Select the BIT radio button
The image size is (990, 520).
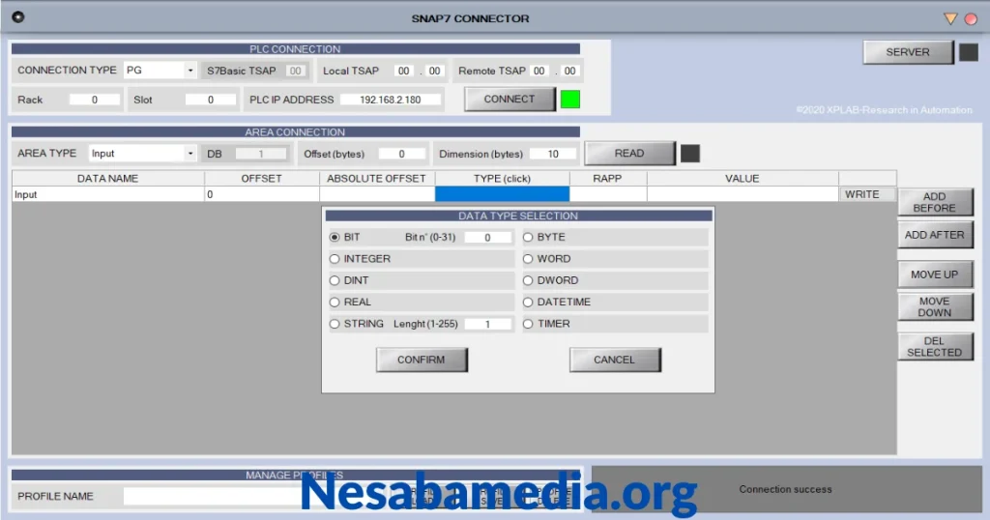pyautogui.click(x=335, y=237)
